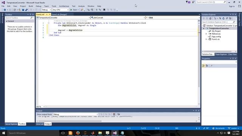
Task: Open the Any CPU platform dropdown
Action: [60, 10]
